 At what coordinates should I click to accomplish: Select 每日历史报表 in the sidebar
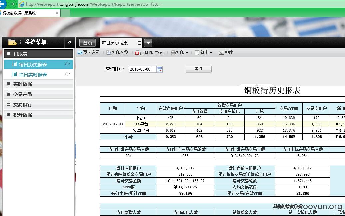tap(38, 64)
